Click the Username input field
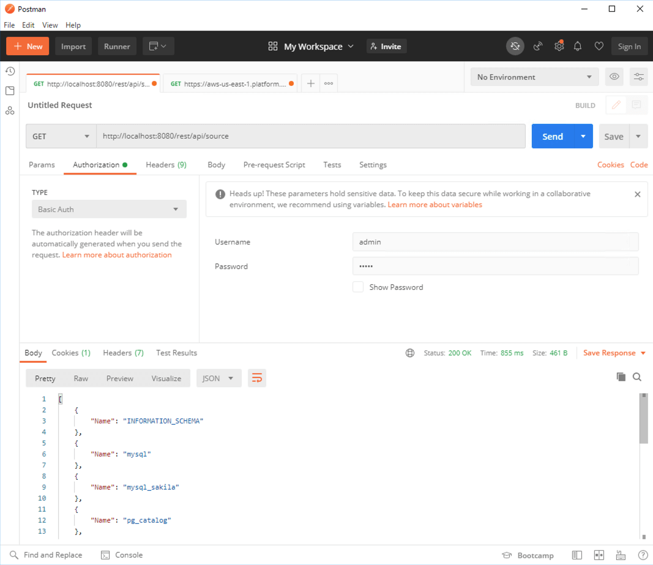 [x=495, y=241]
